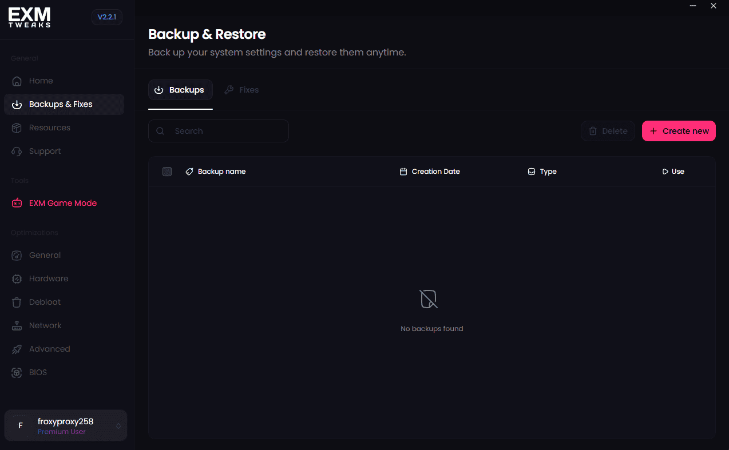
Task: Click the drive icon beside Type
Action: click(x=532, y=172)
